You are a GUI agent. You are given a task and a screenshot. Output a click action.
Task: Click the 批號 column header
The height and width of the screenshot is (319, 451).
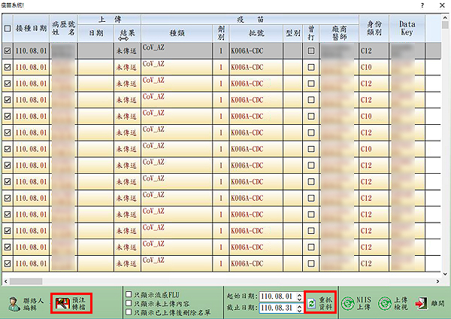(x=256, y=33)
